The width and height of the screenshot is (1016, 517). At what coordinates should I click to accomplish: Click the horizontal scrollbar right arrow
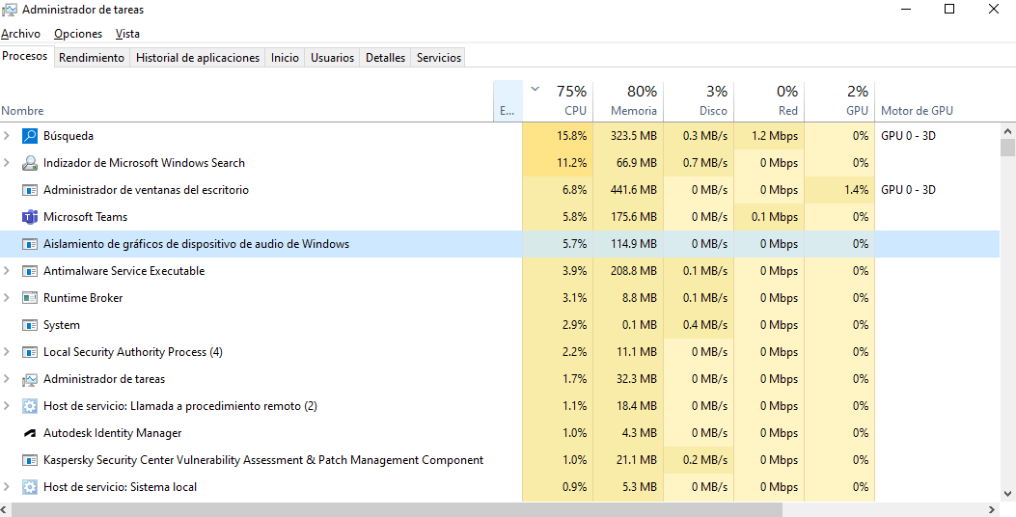pyautogui.click(x=992, y=510)
